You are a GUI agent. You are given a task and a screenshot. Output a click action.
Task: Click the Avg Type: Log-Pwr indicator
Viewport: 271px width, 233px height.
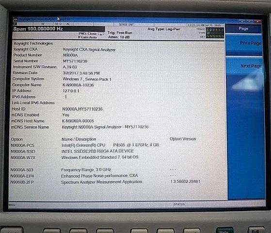(x=164, y=29)
